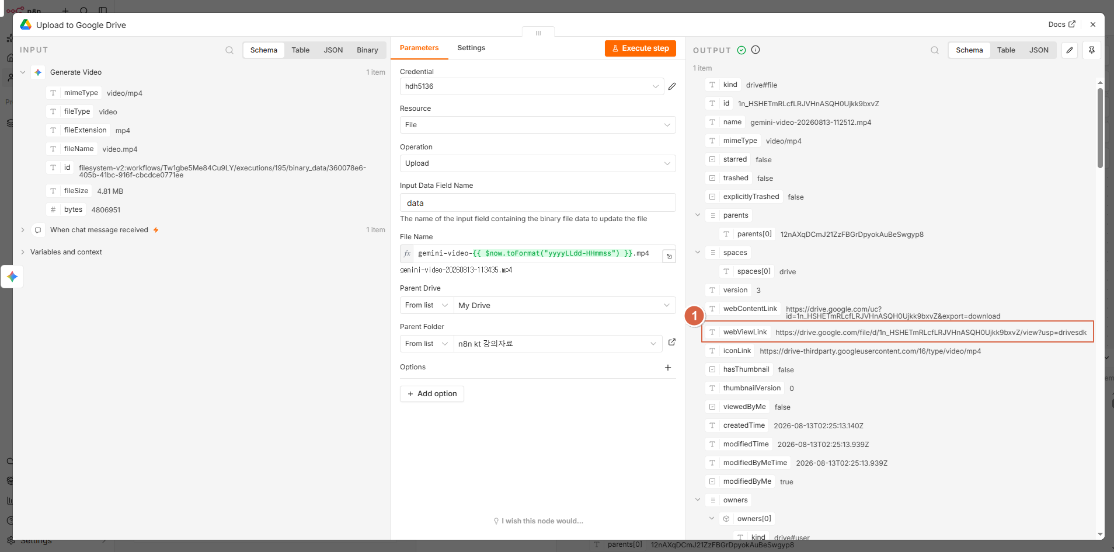Click the edit credential pencil icon
Image resolution: width=1114 pixels, height=552 pixels.
click(x=672, y=86)
